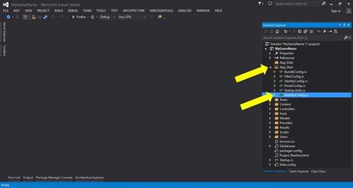Screen dimensions: 353x188
Task: Pin the Solution Explorer with auto-hide icon
Action: [344, 25]
